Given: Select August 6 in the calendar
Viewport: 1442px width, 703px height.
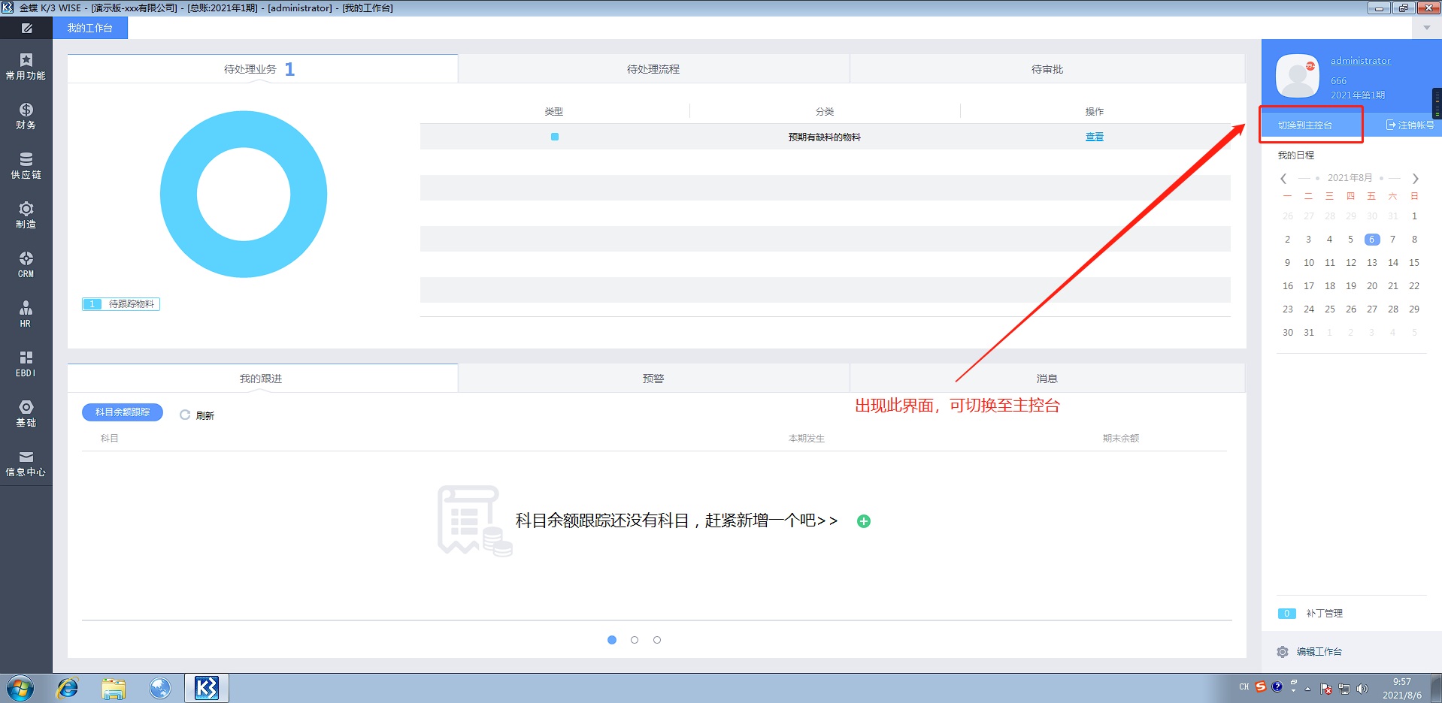Looking at the screenshot, I should [1372, 240].
